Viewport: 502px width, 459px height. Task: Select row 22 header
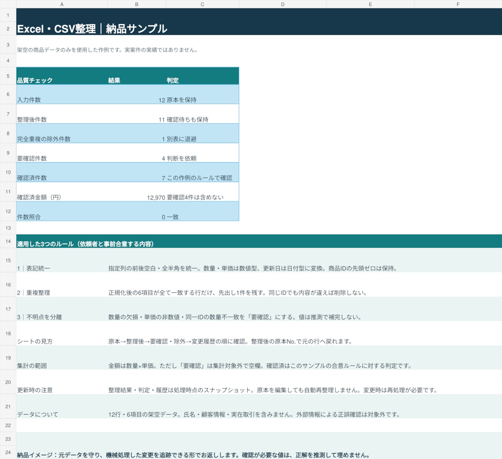coord(8,425)
